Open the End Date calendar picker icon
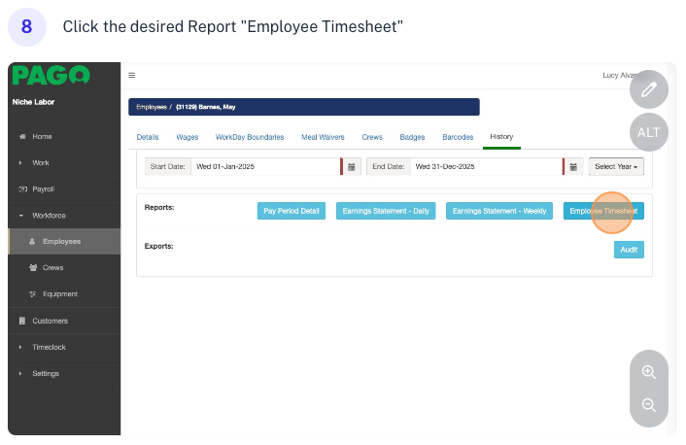Screen dimensions: 686x445 pyautogui.click(x=573, y=166)
